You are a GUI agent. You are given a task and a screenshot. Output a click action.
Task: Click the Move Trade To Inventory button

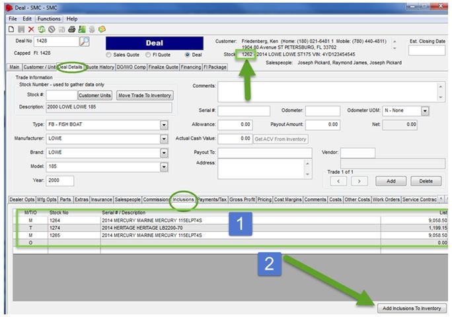click(145, 95)
